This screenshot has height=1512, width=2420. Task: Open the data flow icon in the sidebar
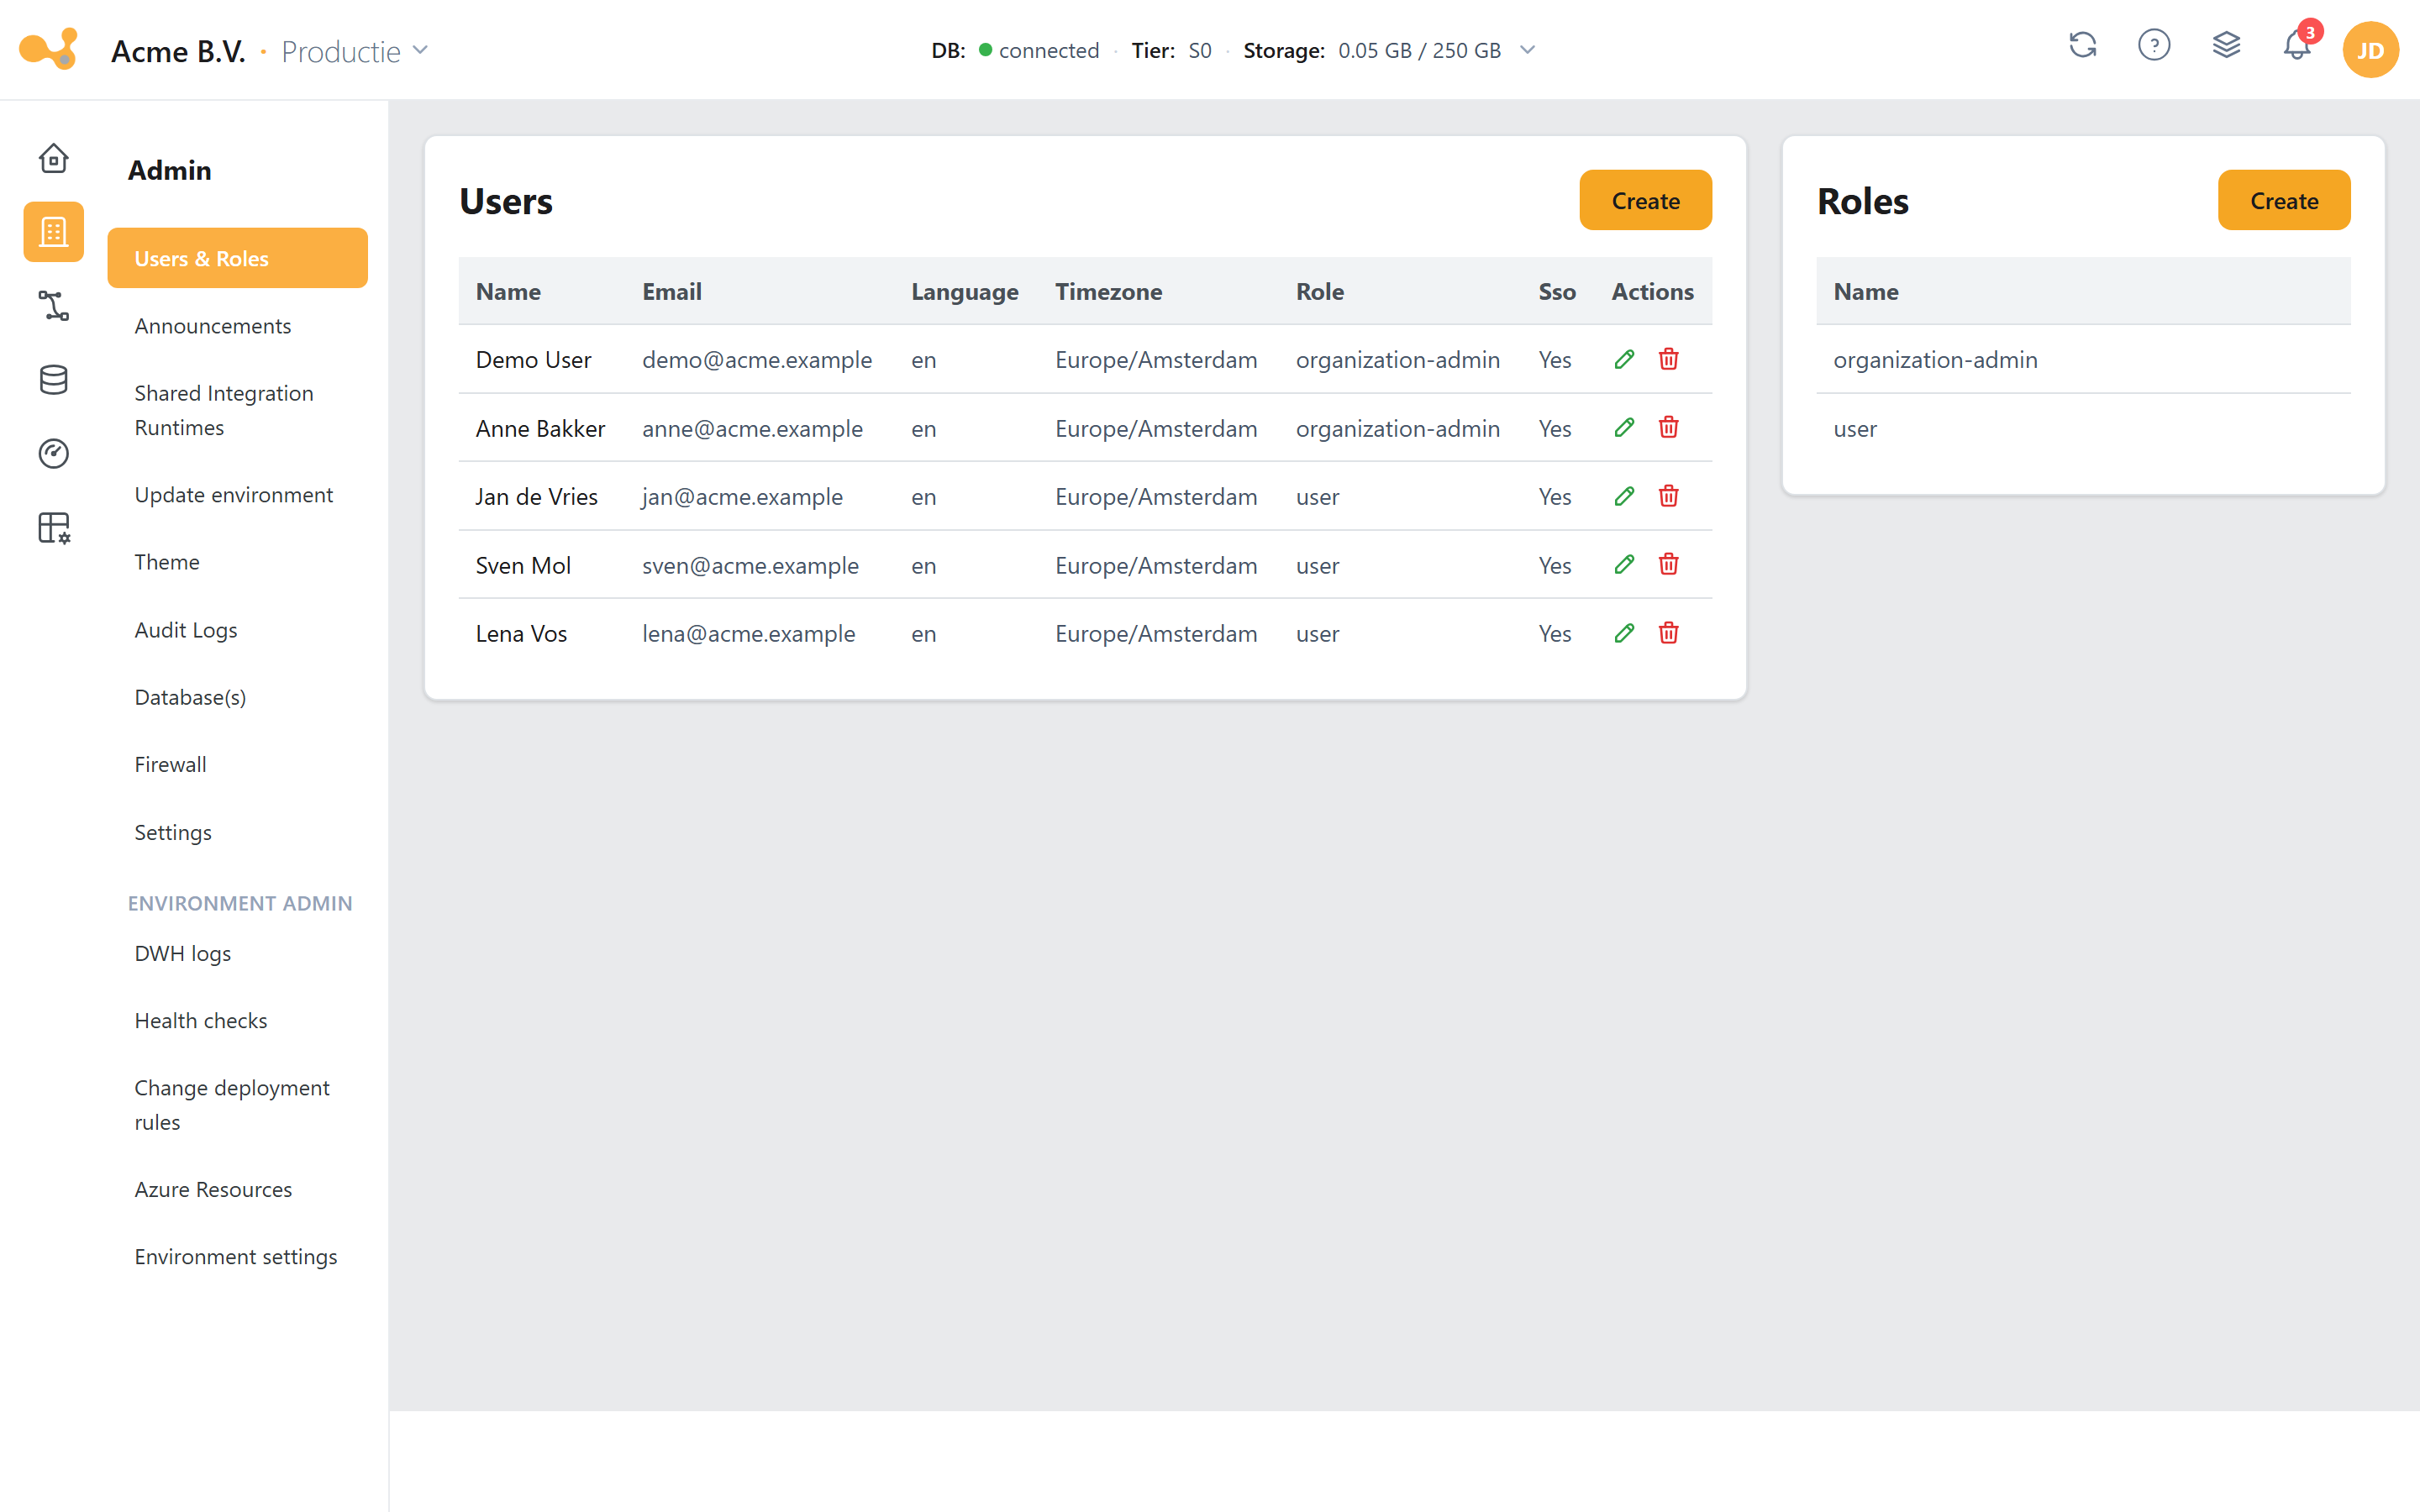[53, 306]
